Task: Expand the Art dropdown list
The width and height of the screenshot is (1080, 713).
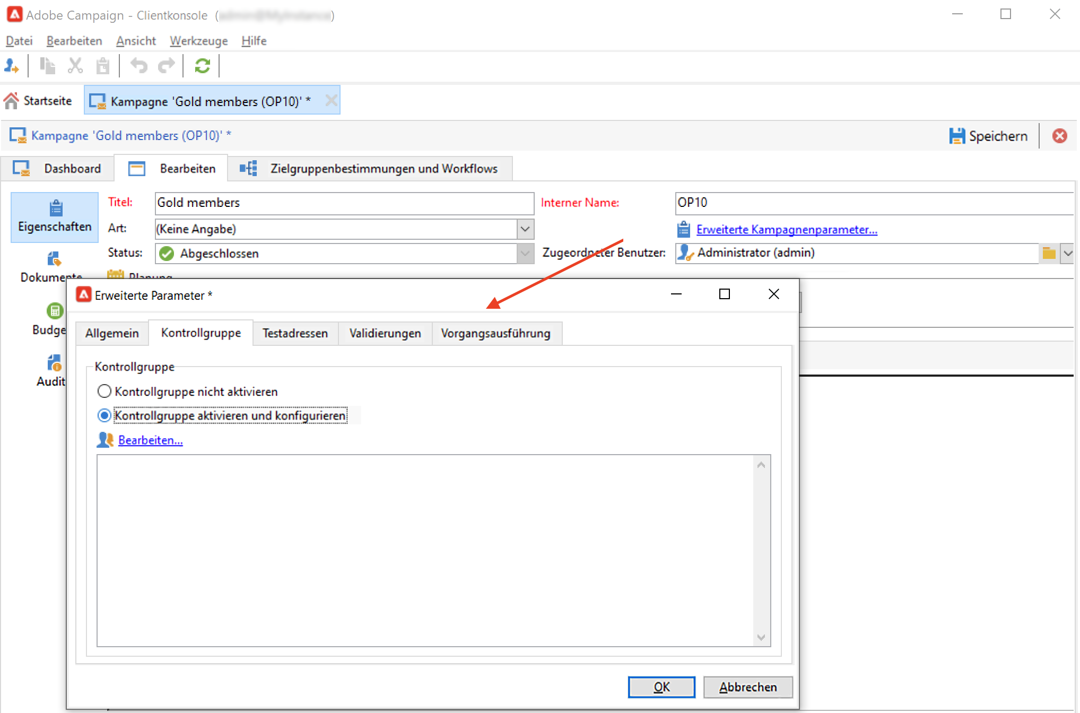Action: tap(525, 229)
